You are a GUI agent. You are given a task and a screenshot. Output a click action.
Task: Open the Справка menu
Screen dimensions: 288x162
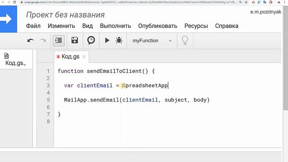[227, 26]
